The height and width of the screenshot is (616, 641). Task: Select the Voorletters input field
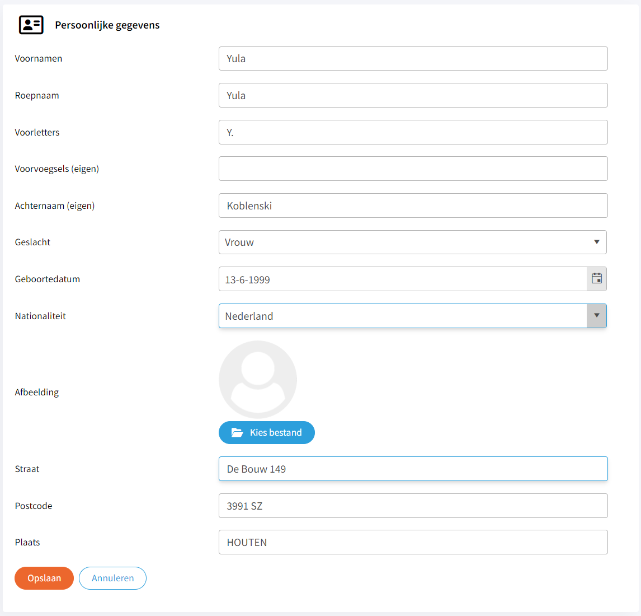[413, 132]
